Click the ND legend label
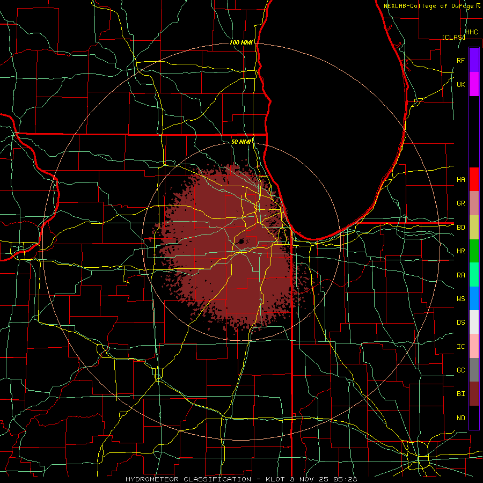Viewport: 483px width, 483px height. click(461, 418)
